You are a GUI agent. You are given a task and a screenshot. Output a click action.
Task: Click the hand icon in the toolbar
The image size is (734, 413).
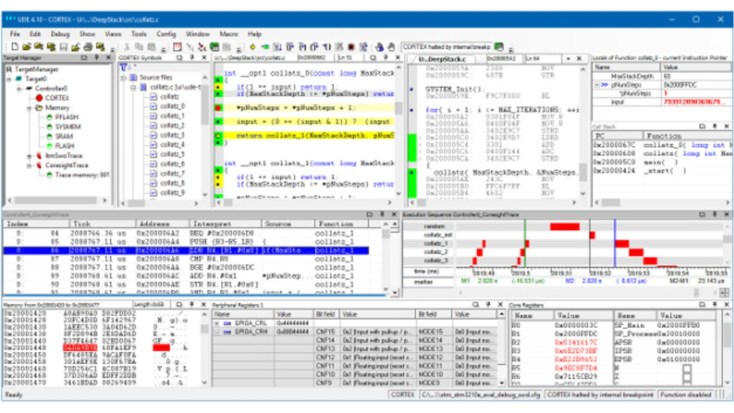coord(391,47)
